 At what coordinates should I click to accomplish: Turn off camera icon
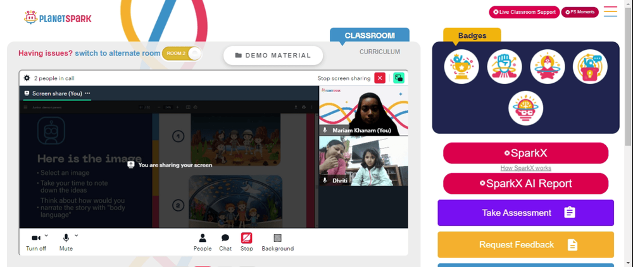tap(36, 238)
